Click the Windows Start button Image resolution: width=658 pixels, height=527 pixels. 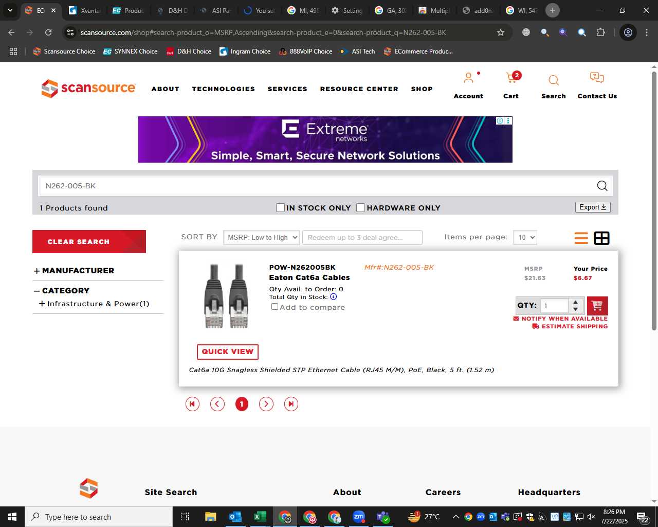(12, 517)
